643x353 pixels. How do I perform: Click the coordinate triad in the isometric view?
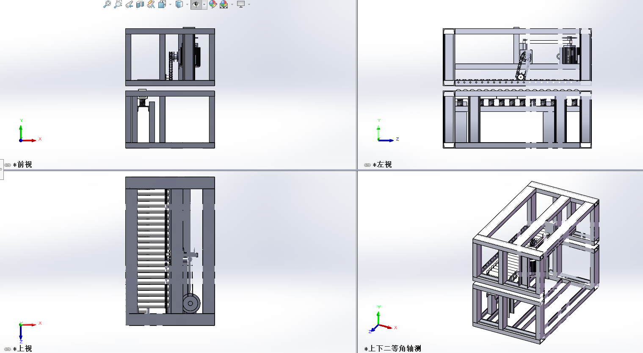click(382, 320)
